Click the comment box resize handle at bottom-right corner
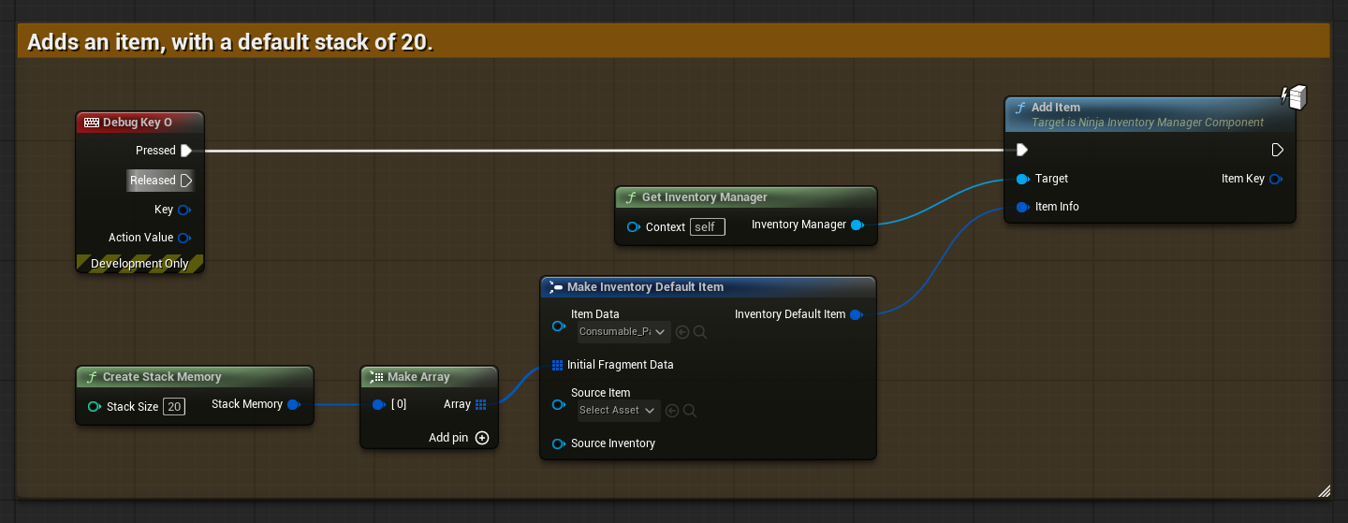 1324,490
